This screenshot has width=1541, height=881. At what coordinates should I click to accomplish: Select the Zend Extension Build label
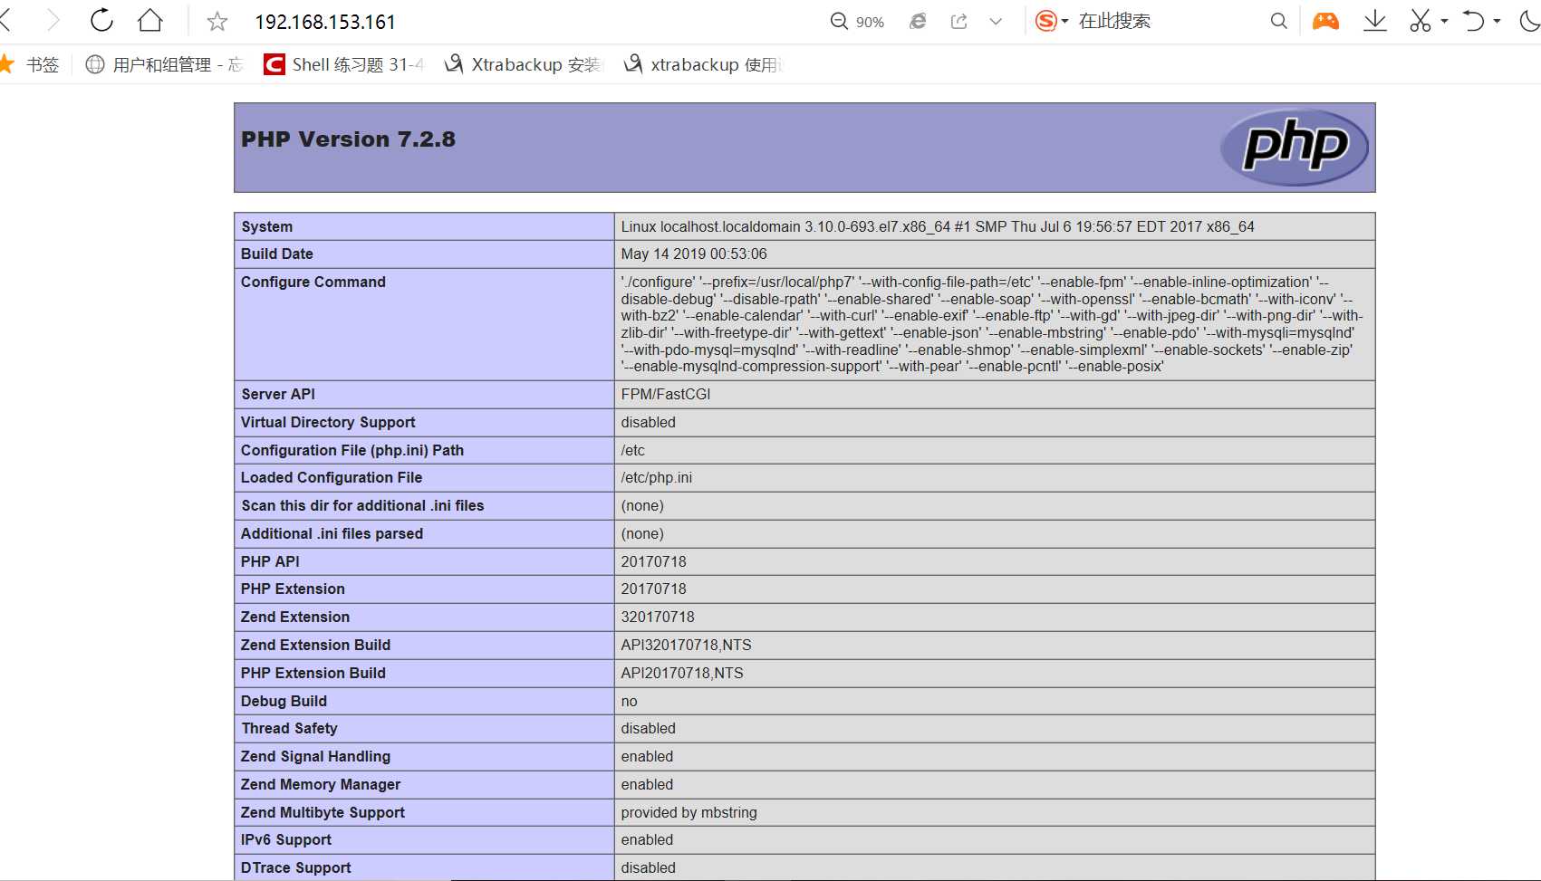pos(315,645)
